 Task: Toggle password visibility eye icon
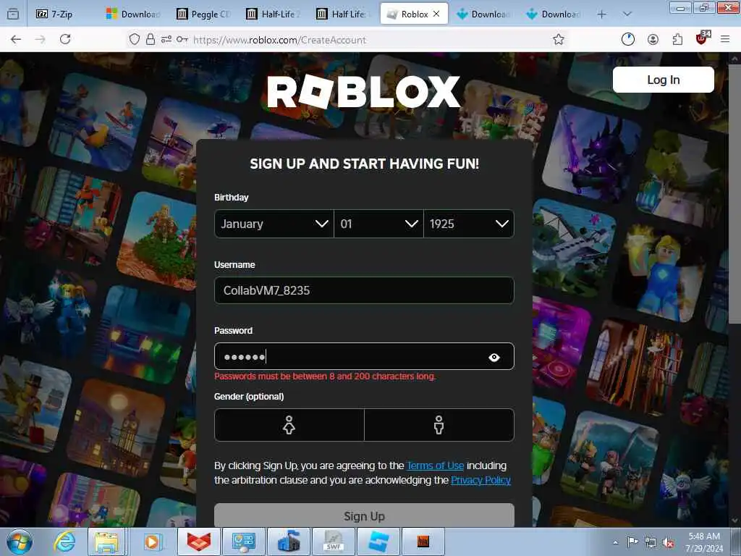[x=494, y=358]
